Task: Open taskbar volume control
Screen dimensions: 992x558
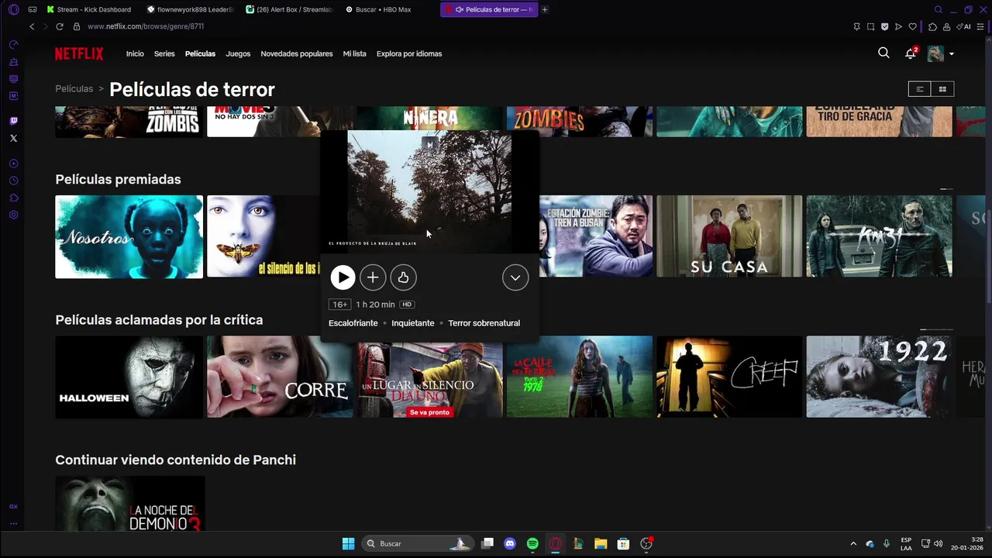Action: click(x=939, y=543)
